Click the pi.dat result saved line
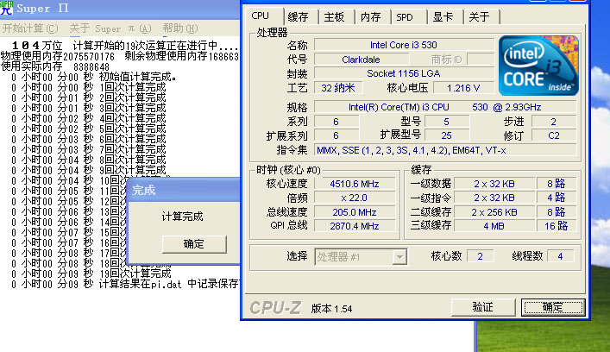The height and width of the screenshot is (352, 610). [x=124, y=284]
